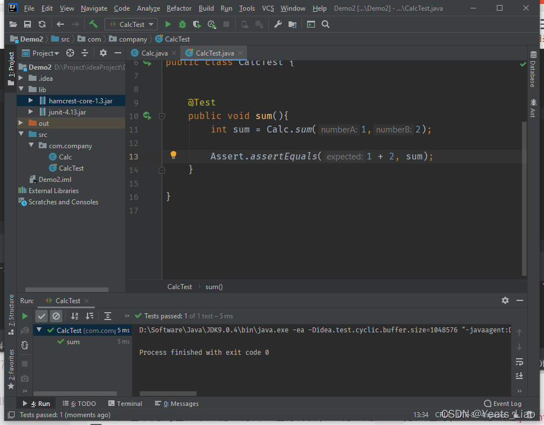Hide the Project tool window
Screen dimensions: 544x425
pyautogui.click(x=117, y=53)
